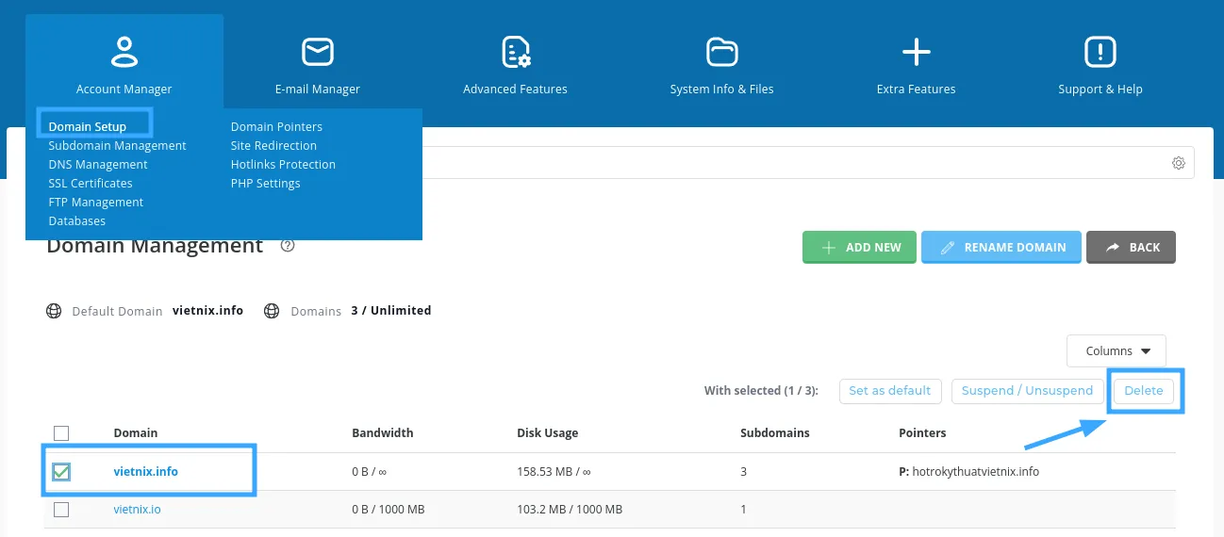Viewport: 1224px width, 537px height.
Task: Click the settings gear in the search bar
Action: (x=1179, y=163)
